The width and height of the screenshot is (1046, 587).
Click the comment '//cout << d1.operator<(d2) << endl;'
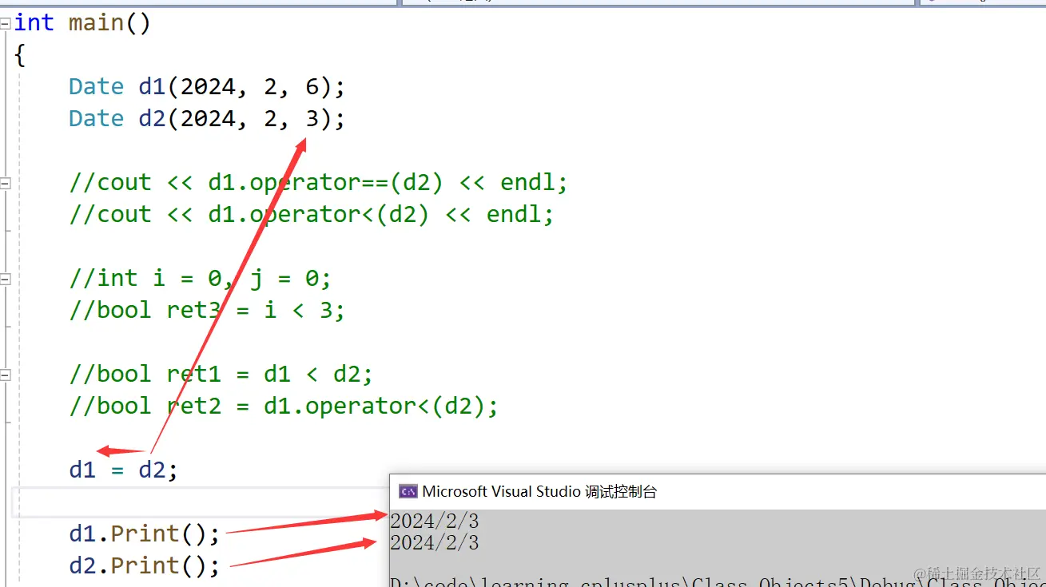[312, 214]
